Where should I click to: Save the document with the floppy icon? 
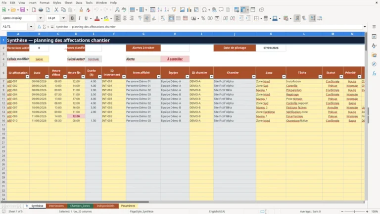point(22,10)
